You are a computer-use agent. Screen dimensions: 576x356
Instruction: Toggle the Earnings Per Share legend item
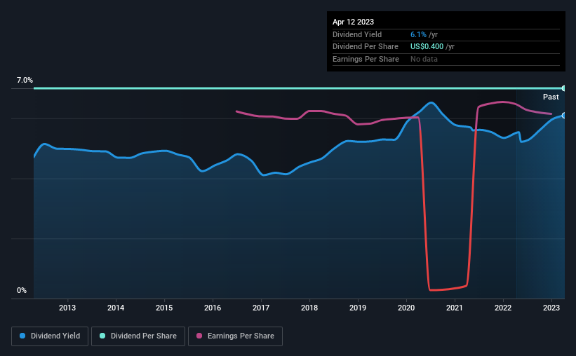click(236, 336)
